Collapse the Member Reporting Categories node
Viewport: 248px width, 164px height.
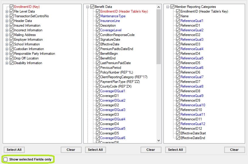tap(168, 7)
